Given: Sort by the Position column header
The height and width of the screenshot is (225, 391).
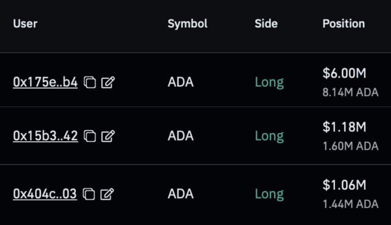Looking at the screenshot, I should [344, 24].
